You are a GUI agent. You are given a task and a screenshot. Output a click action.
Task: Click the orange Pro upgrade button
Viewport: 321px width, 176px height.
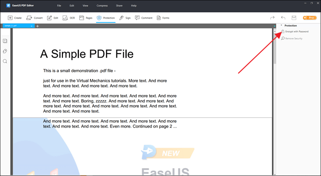310,18
